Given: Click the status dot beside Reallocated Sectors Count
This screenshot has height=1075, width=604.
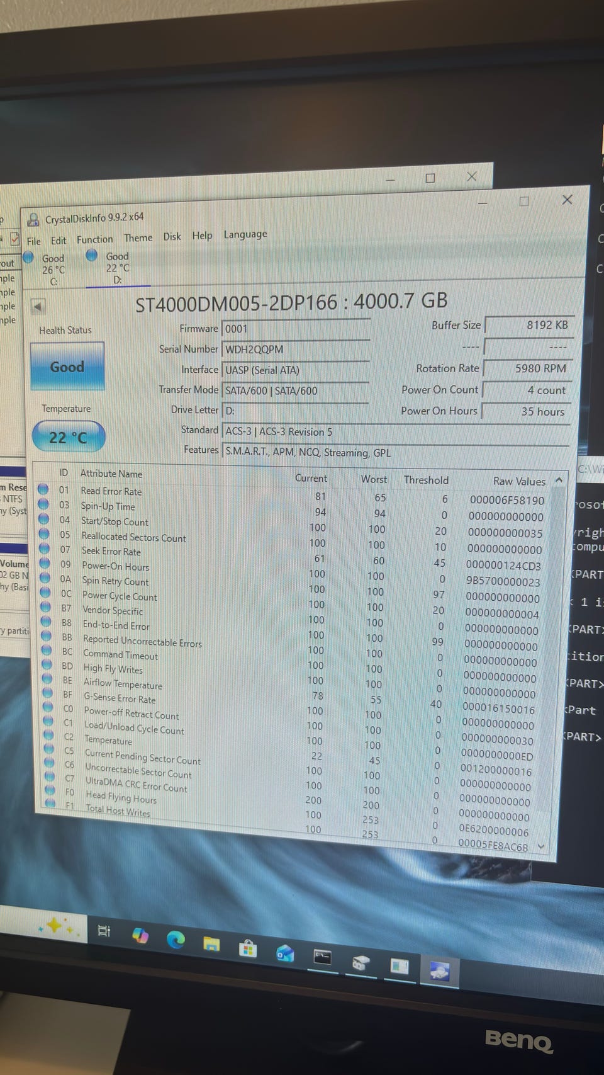Looking at the screenshot, I should pyautogui.click(x=44, y=534).
